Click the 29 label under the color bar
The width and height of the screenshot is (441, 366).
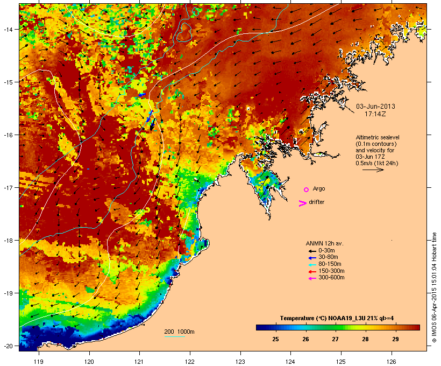pyautogui.click(x=395, y=339)
